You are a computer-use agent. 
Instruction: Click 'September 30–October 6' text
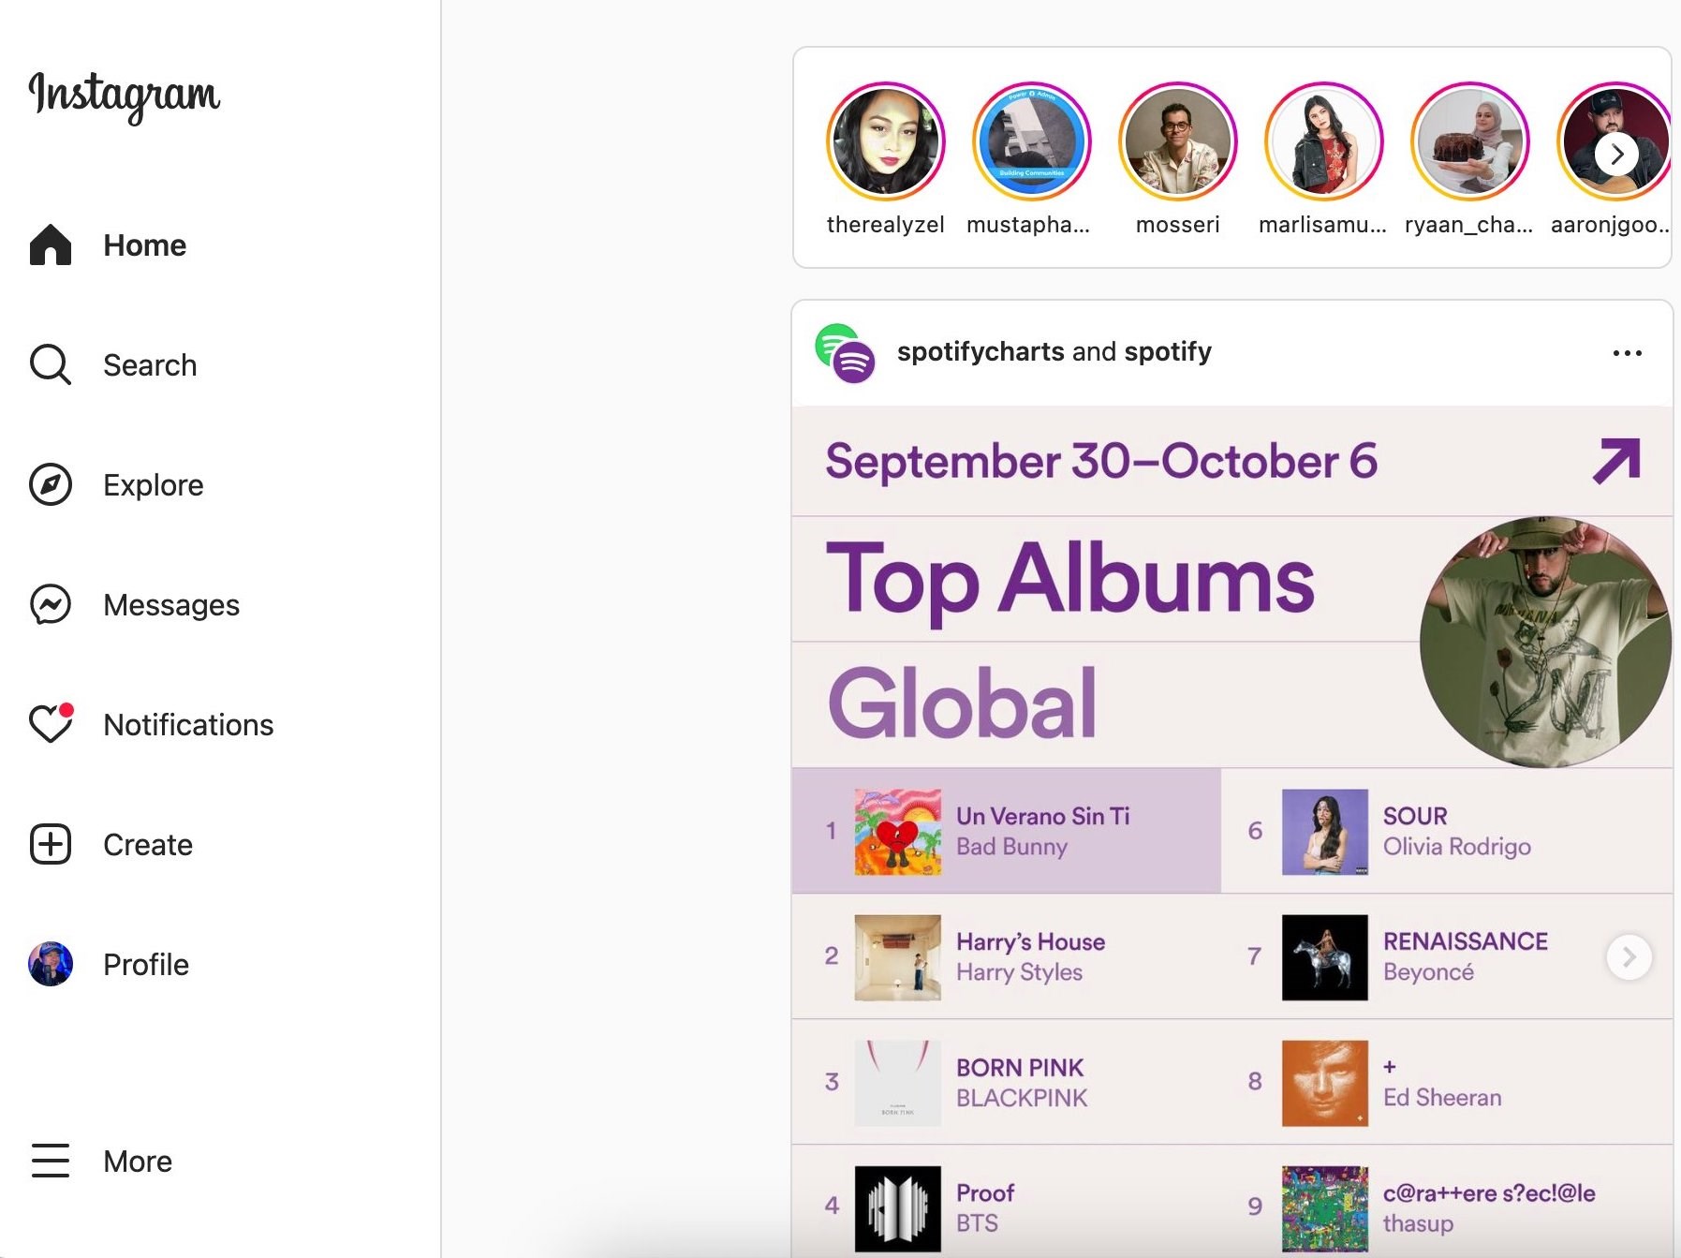(1101, 462)
